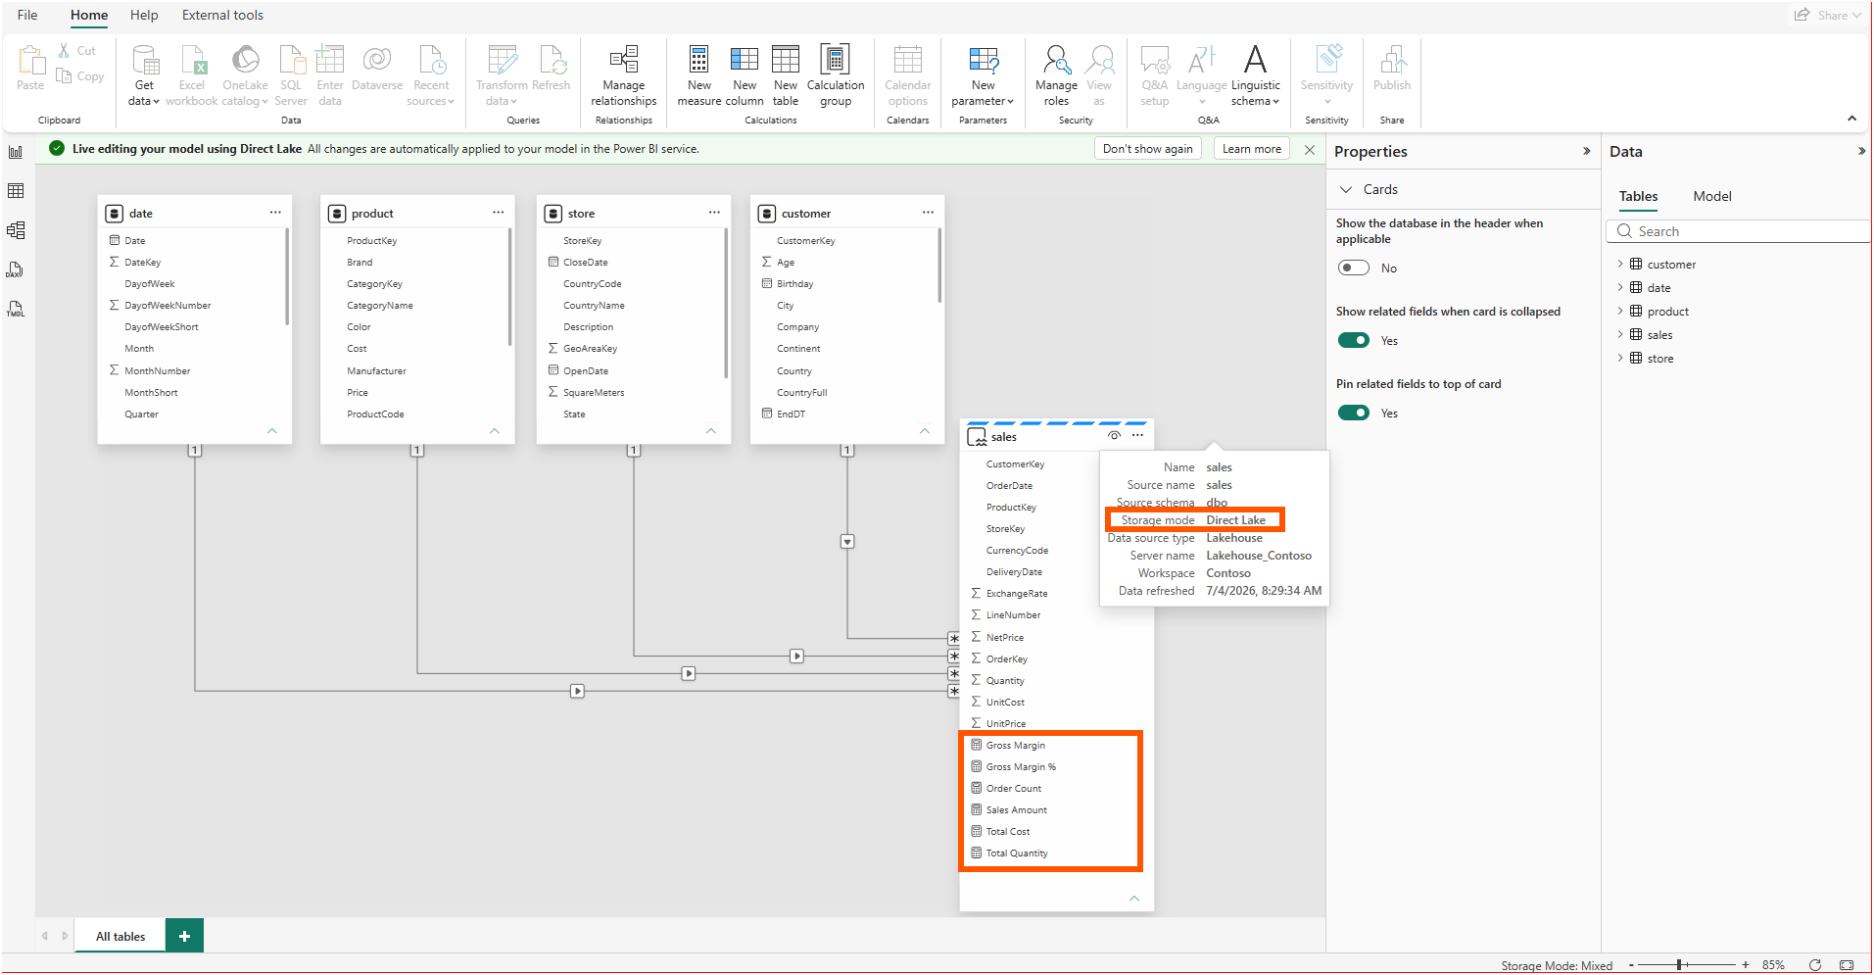
Task: Open the External tools tab
Action: (222, 15)
